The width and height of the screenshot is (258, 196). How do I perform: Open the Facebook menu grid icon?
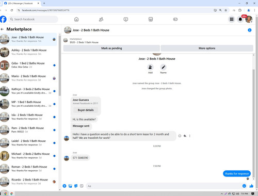232,19
